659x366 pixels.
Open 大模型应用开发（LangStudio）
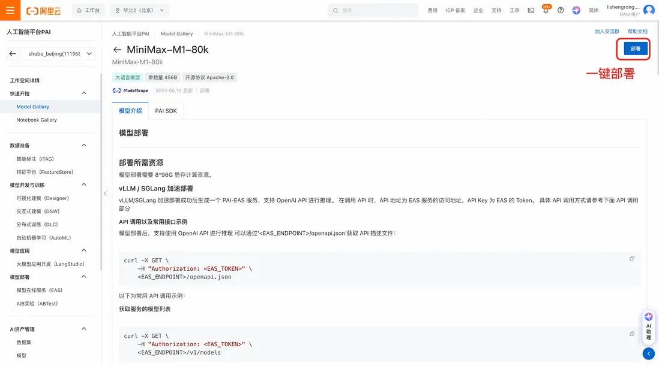[x=50, y=264]
